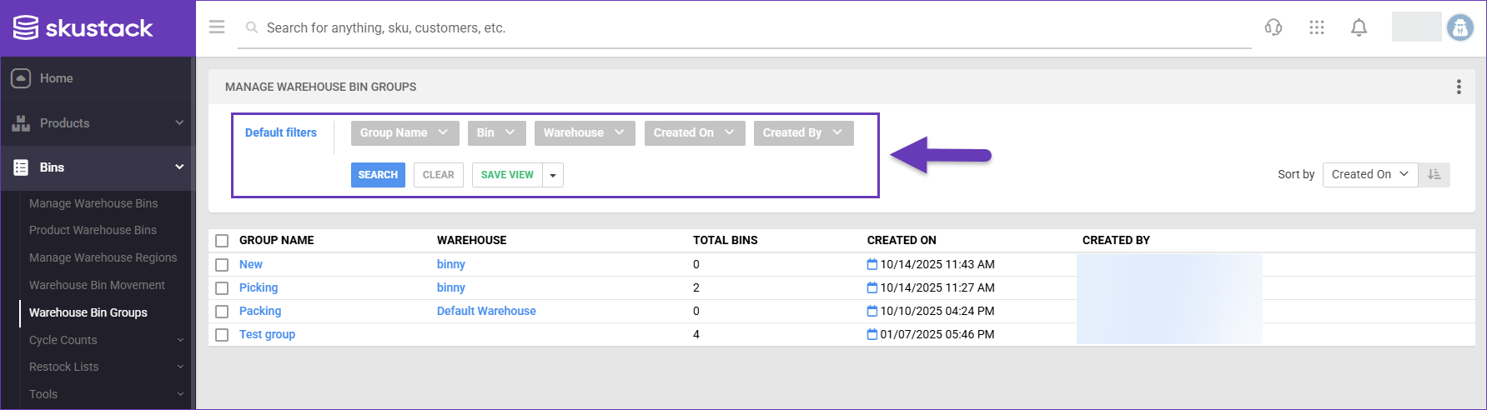The height and width of the screenshot is (410, 1487).
Task: Select all rows with header checkbox
Action: [222, 241]
